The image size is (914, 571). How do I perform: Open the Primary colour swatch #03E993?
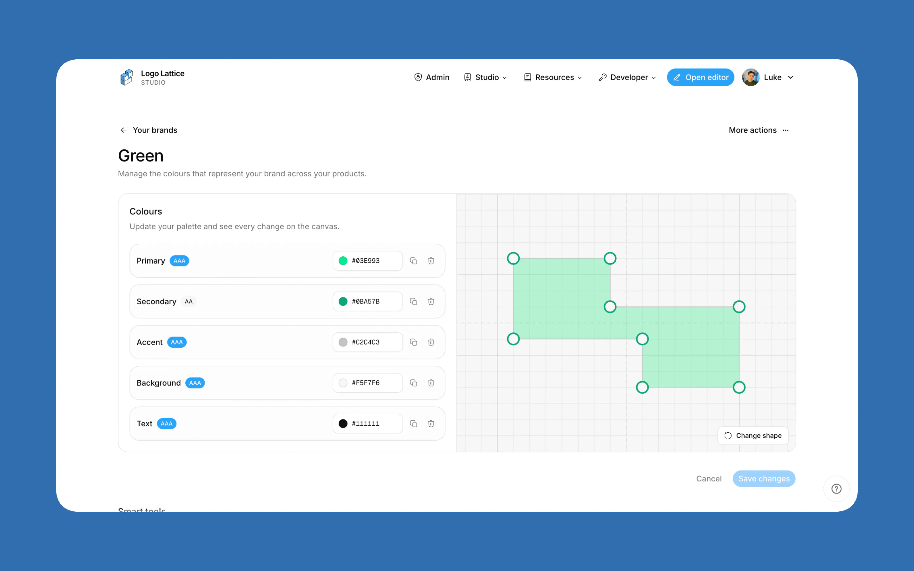343,261
